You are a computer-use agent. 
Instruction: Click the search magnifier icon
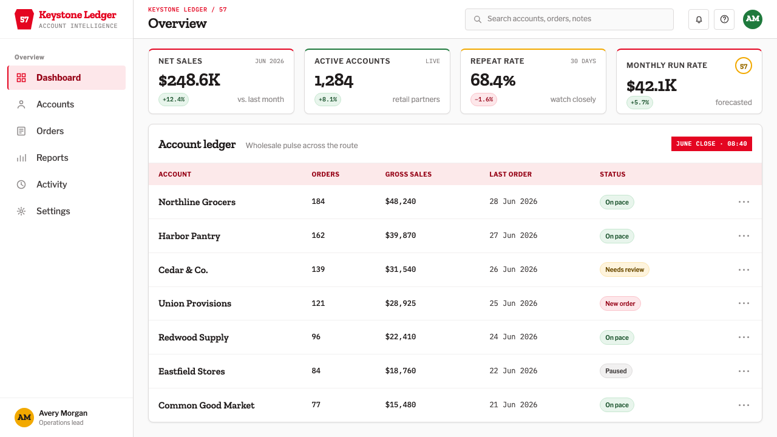click(478, 19)
